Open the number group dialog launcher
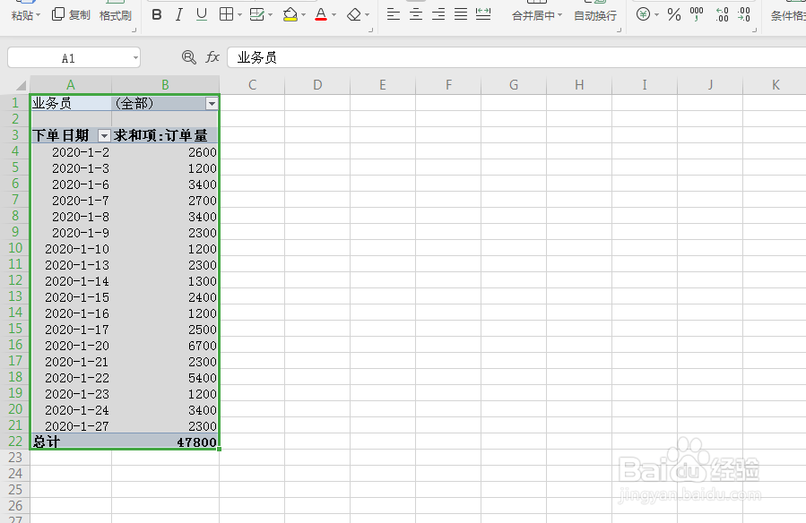Viewport: 806px width, 523px height. tap(755, 30)
